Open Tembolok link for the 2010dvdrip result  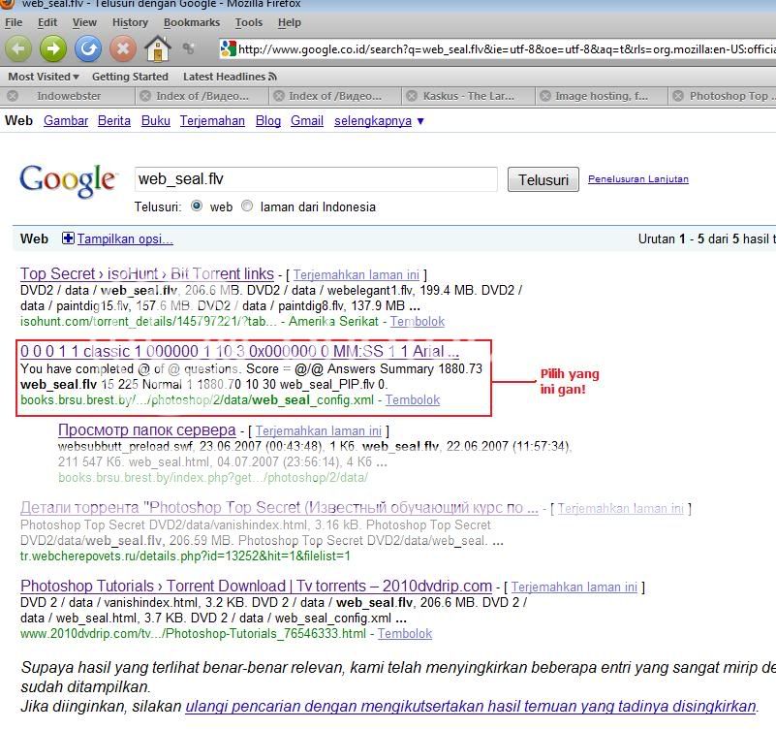coord(405,634)
